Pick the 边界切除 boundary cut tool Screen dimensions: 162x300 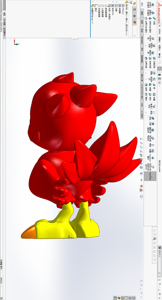tap(146, 63)
